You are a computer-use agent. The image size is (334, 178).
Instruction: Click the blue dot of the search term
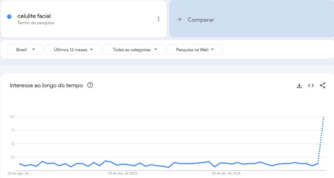9,17
